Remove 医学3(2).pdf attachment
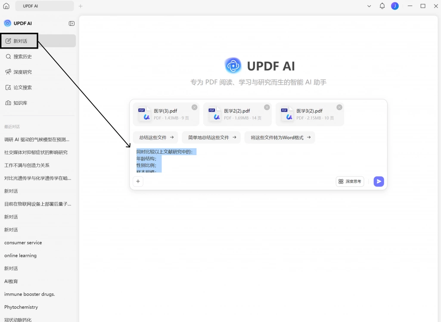This screenshot has width=441, height=322. click(x=339, y=107)
